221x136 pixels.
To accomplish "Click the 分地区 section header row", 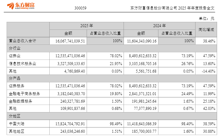I will coord(112,116).
